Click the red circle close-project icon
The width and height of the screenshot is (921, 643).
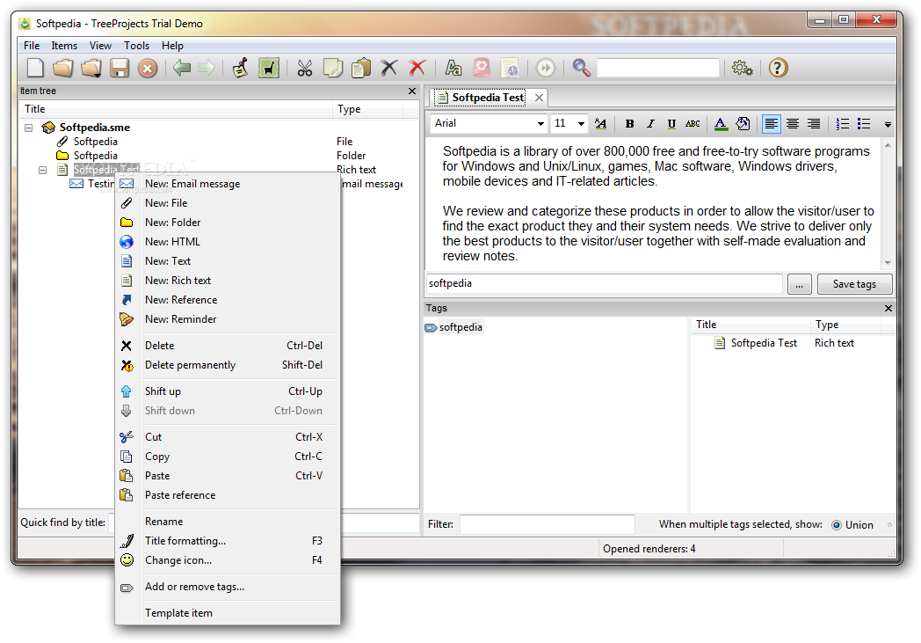(x=148, y=69)
